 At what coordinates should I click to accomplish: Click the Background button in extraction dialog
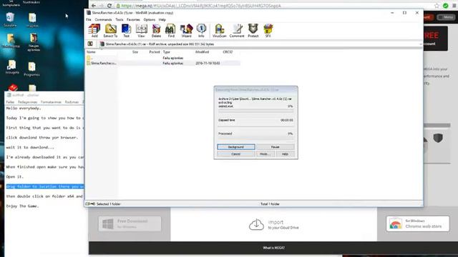pyautogui.click(x=236, y=147)
